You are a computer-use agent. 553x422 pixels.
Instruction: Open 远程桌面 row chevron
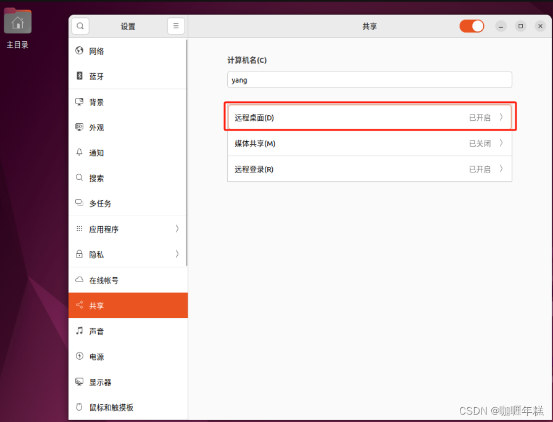pos(501,117)
